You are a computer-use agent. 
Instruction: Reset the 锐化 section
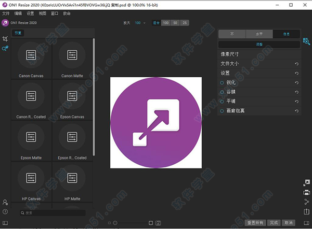point(297,83)
